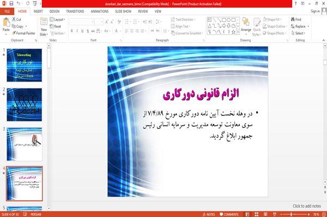327x217 pixels.
Task: Switch to the REVIEW tab
Action: pyautogui.click(x=143, y=11)
